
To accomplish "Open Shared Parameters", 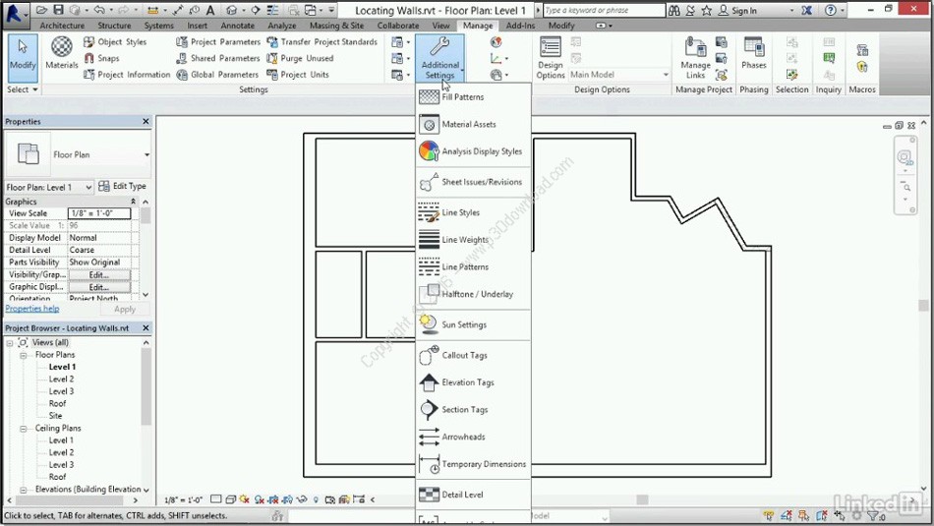I will [218, 58].
